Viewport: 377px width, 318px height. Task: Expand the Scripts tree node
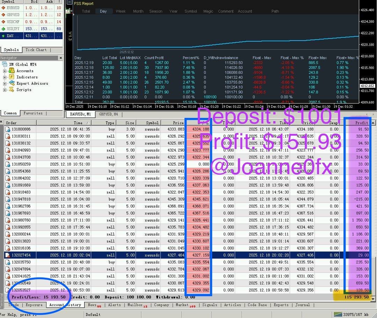[5, 90]
